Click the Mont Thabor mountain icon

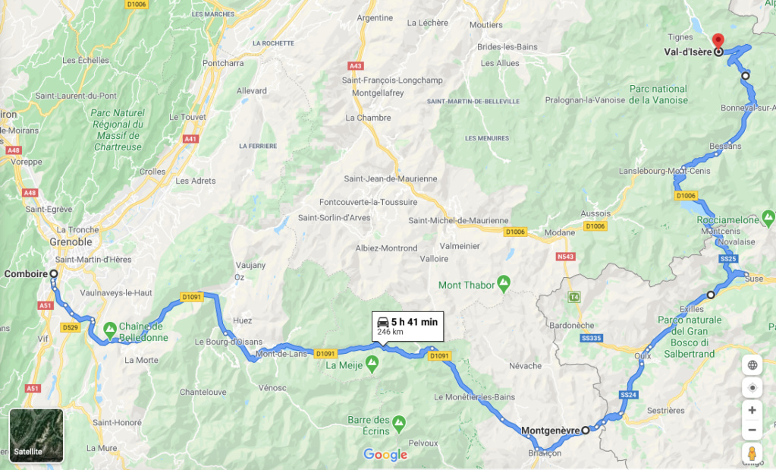pyautogui.click(x=504, y=284)
